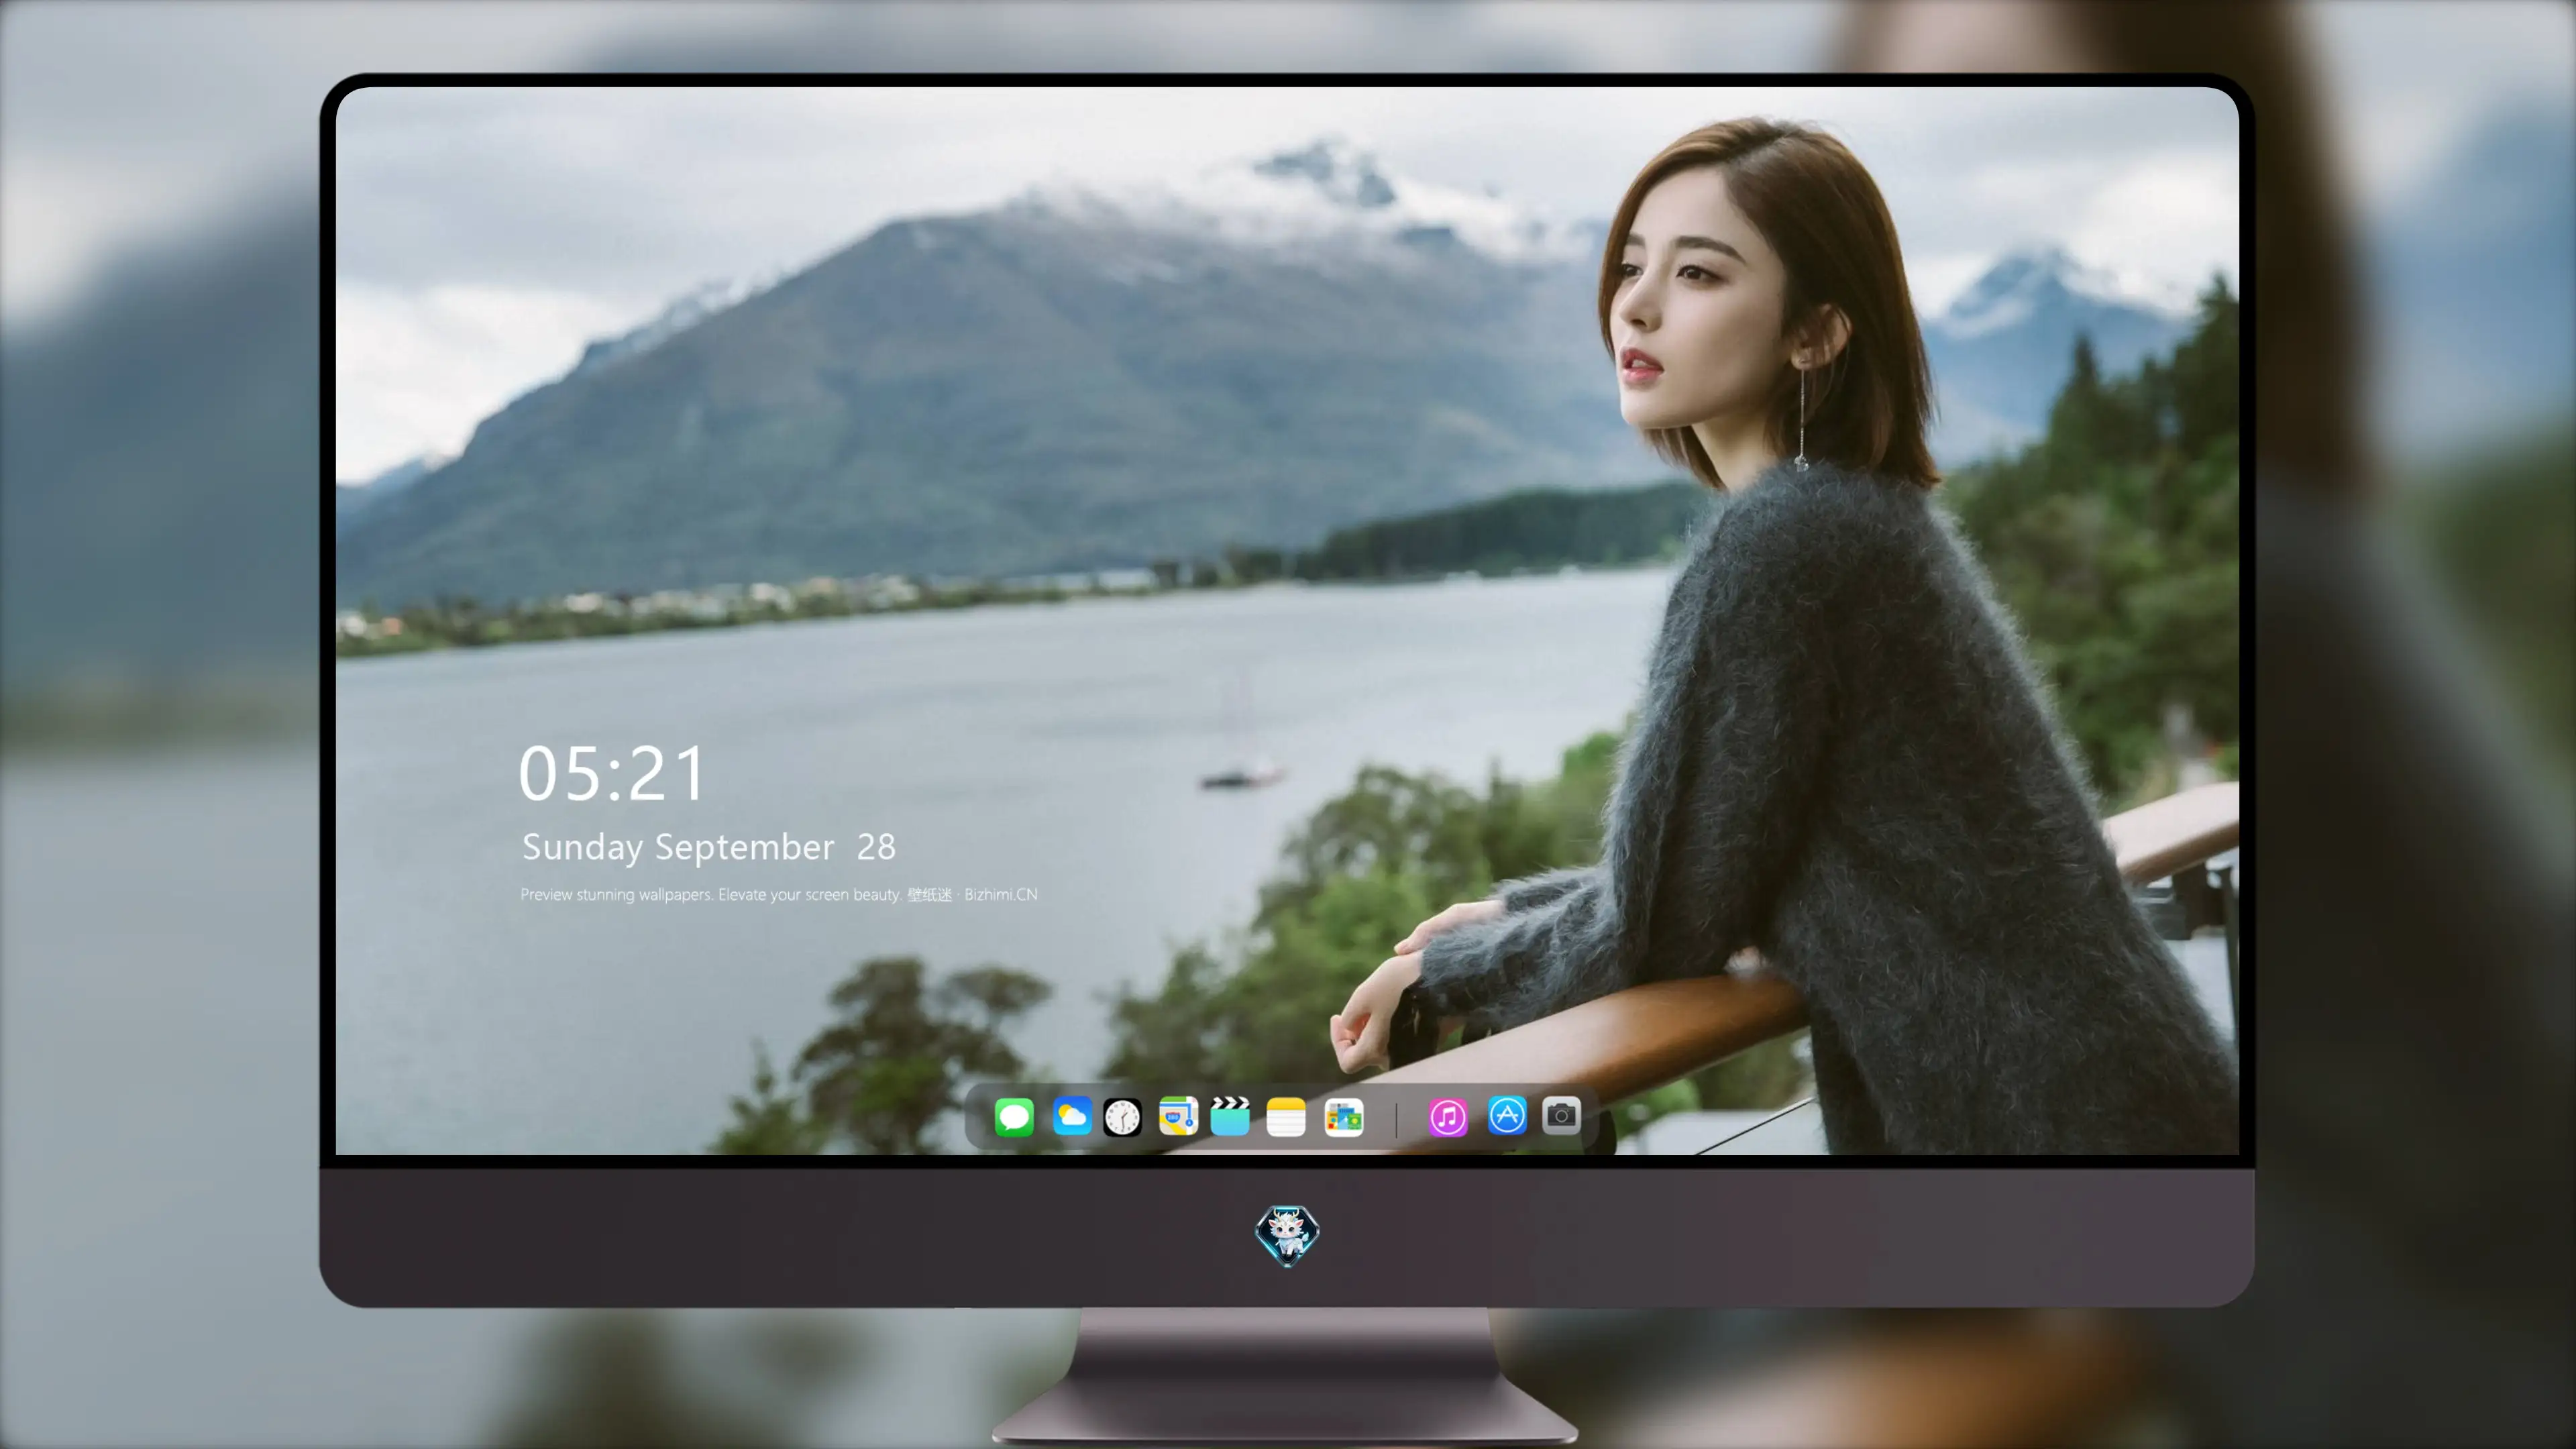The width and height of the screenshot is (2576, 1449).
Task: Open the Weather app in the dock
Action: click(x=1071, y=1116)
